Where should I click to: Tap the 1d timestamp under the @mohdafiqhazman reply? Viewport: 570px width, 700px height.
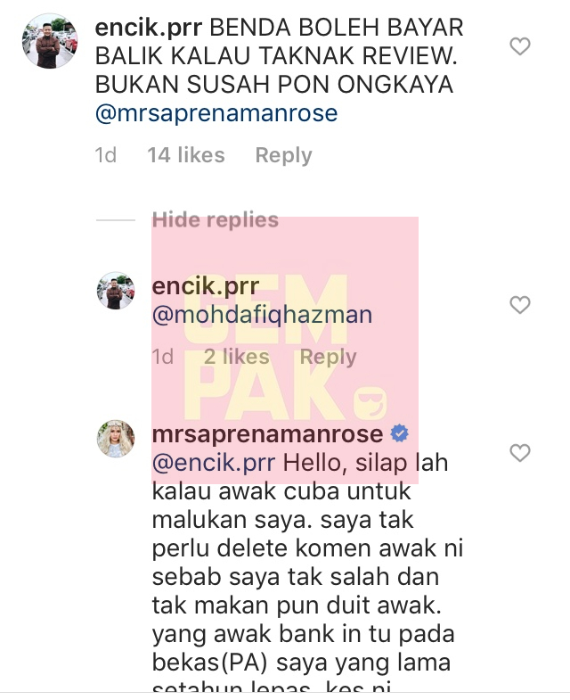click(x=162, y=357)
